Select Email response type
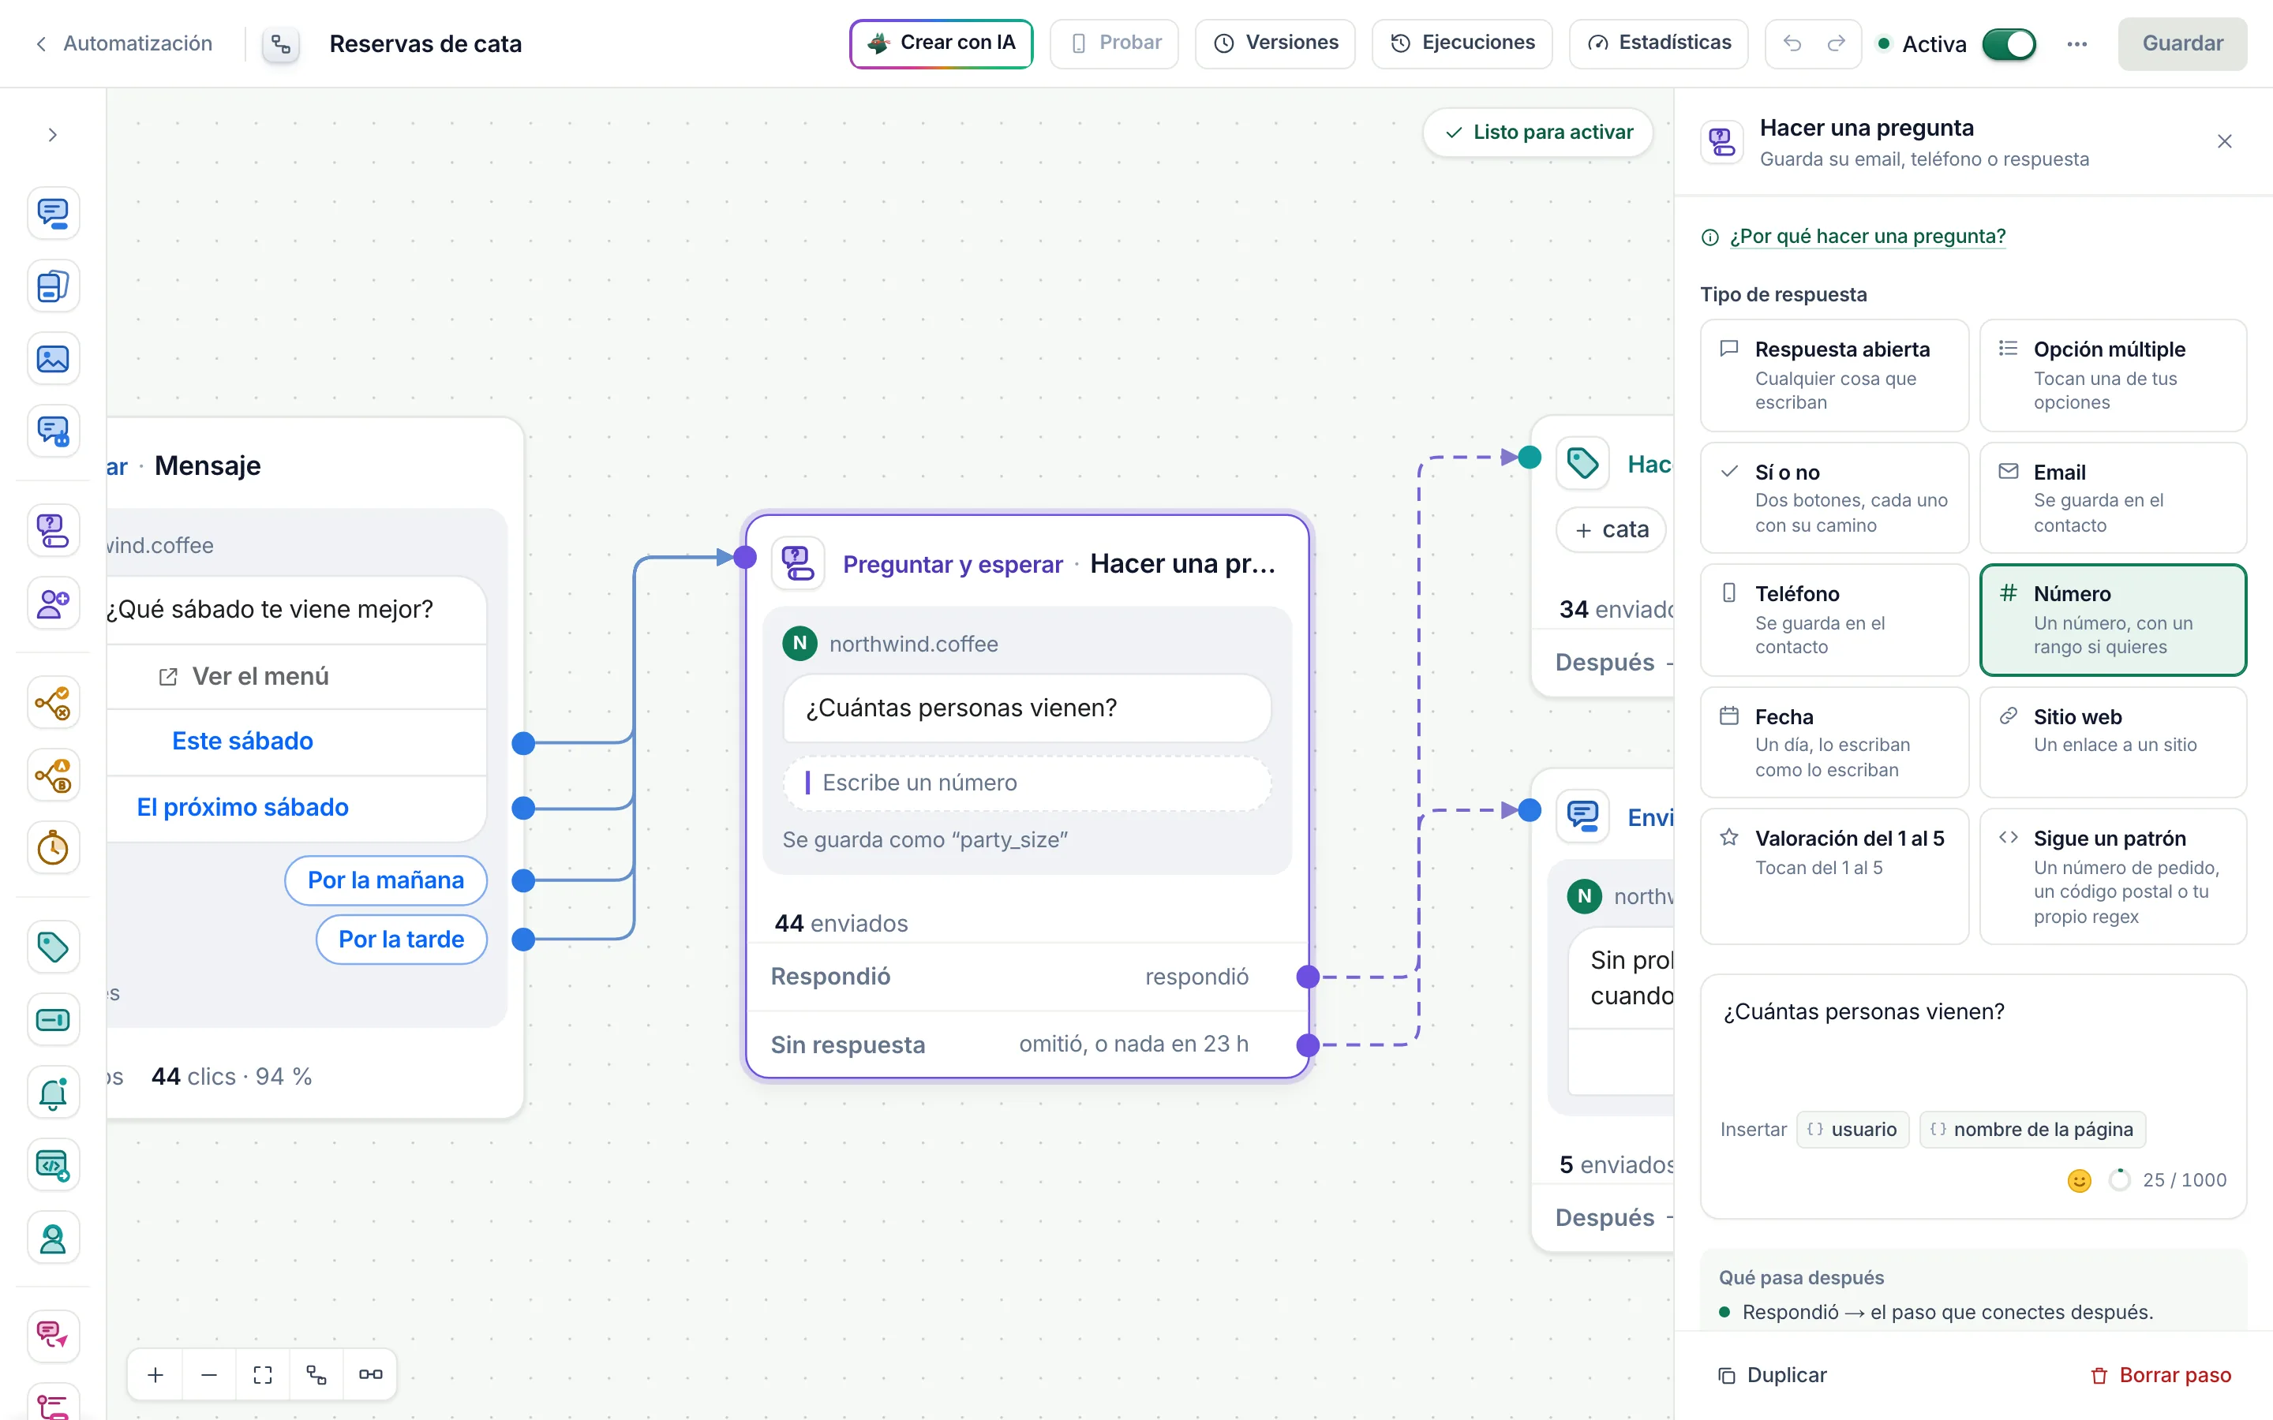This screenshot has width=2273, height=1420. pyautogui.click(x=2112, y=498)
